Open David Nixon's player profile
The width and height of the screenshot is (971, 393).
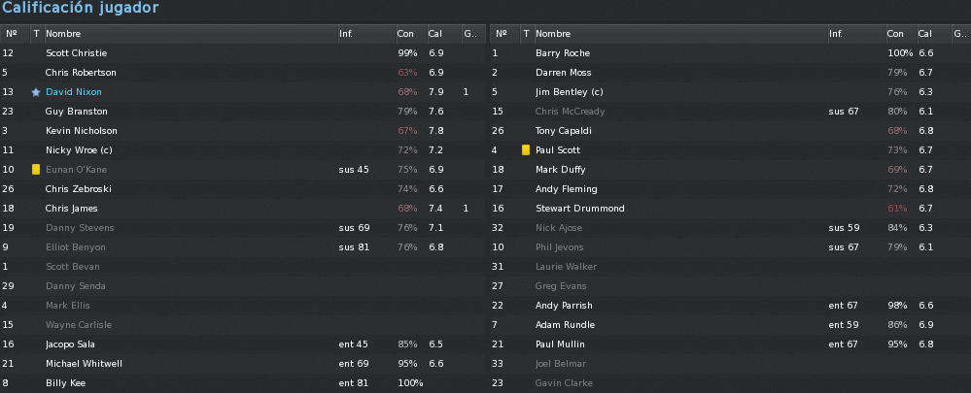(x=74, y=92)
